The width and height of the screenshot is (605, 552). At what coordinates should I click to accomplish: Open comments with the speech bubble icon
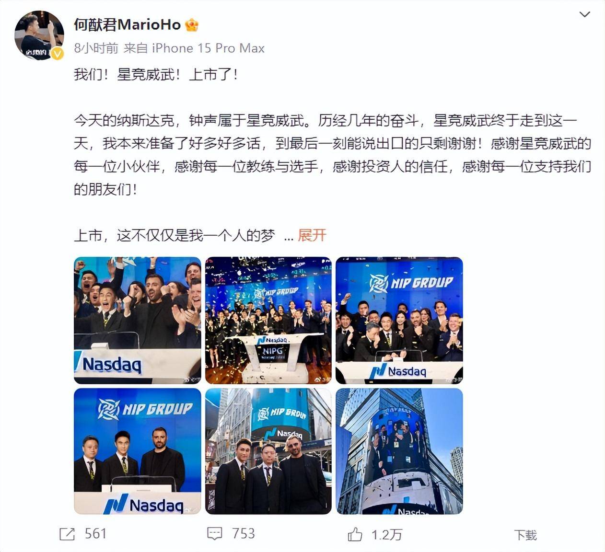(214, 534)
